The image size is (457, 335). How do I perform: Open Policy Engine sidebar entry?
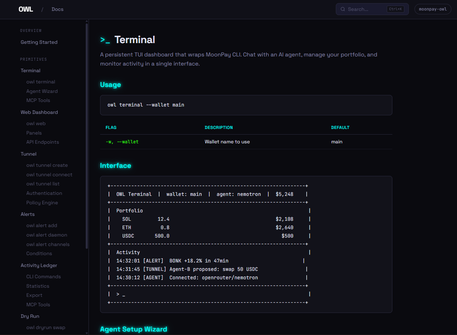(x=42, y=203)
